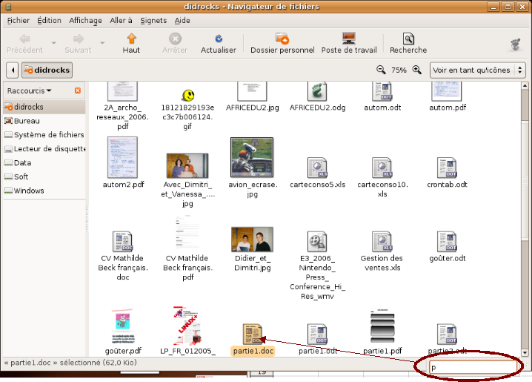Expand the Raccourcis sidebar selector
532x382 pixels.
click(x=30, y=90)
